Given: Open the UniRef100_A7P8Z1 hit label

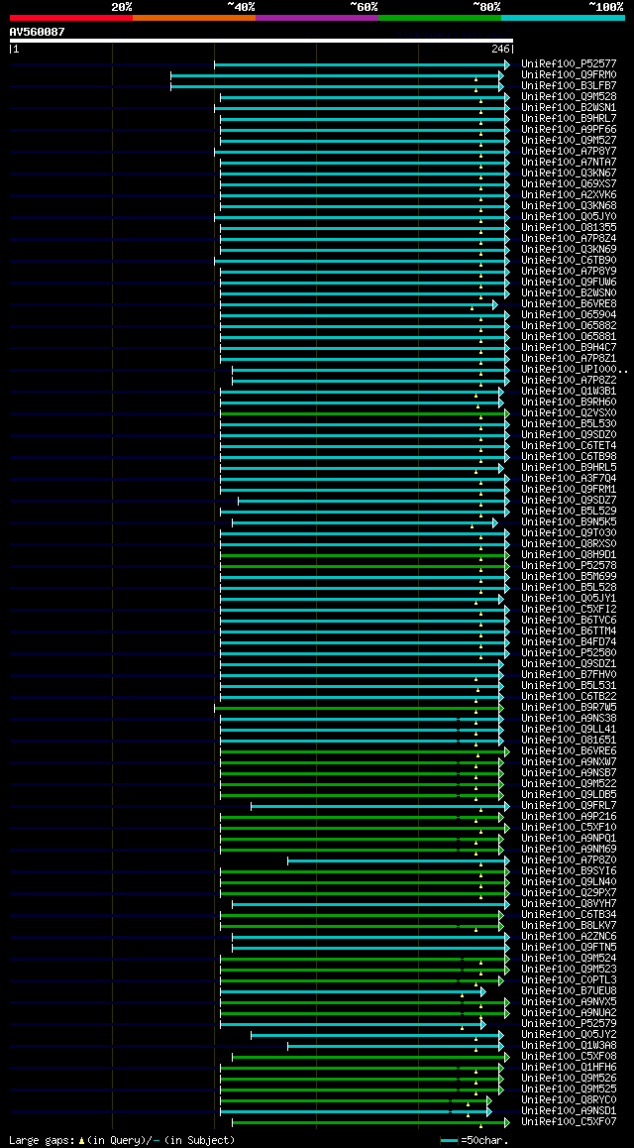Looking at the screenshot, I should click(x=569, y=358).
